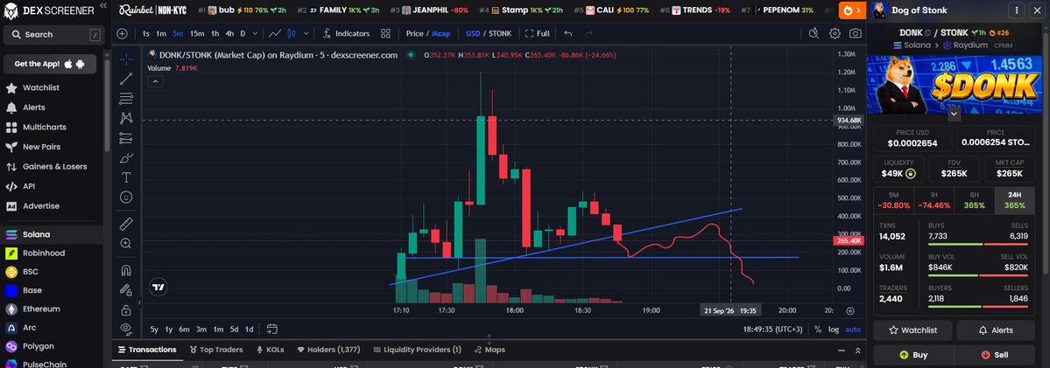Copy the DONK token address icon
The image size is (1050, 368).
pyautogui.click(x=927, y=32)
